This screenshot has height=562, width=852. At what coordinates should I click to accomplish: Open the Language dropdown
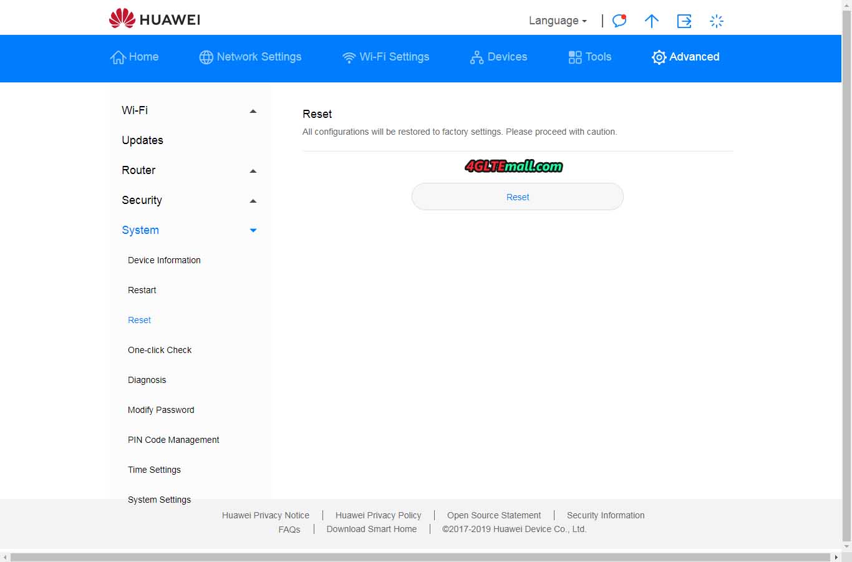[558, 21]
